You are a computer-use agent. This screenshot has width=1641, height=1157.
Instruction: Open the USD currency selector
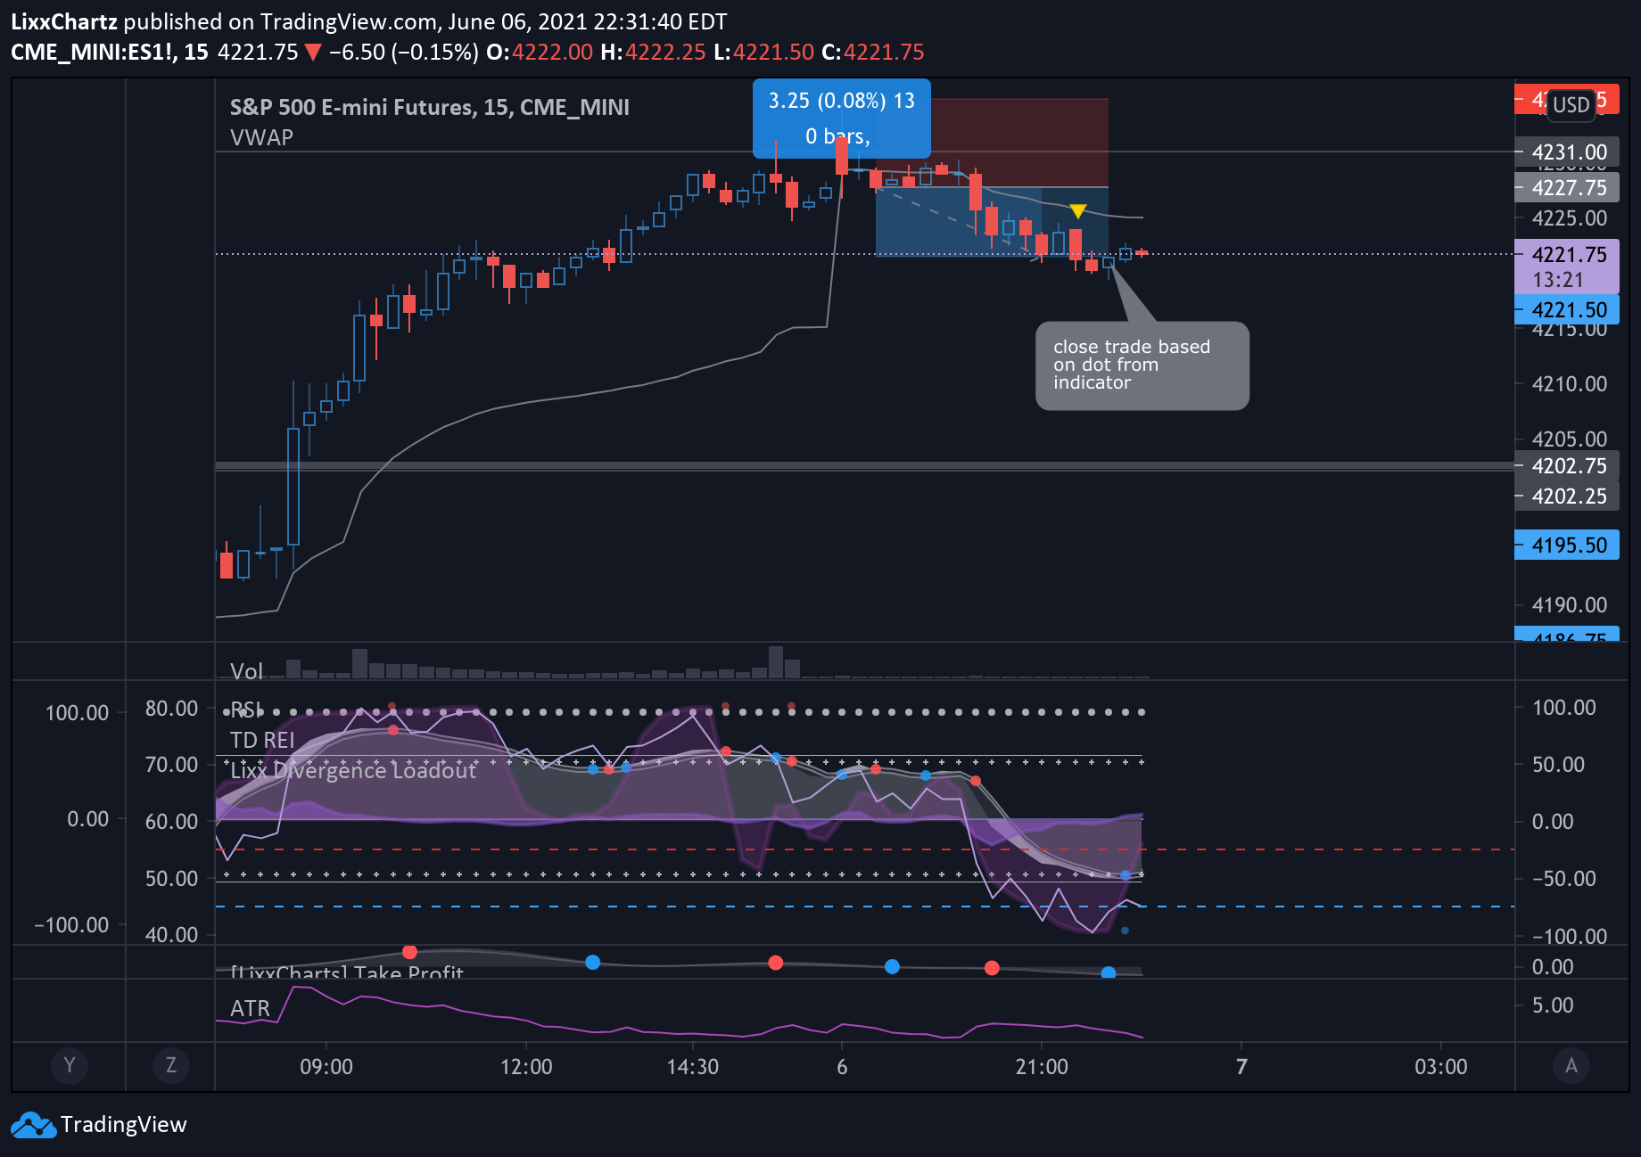pyautogui.click(x=1571, y=104)
